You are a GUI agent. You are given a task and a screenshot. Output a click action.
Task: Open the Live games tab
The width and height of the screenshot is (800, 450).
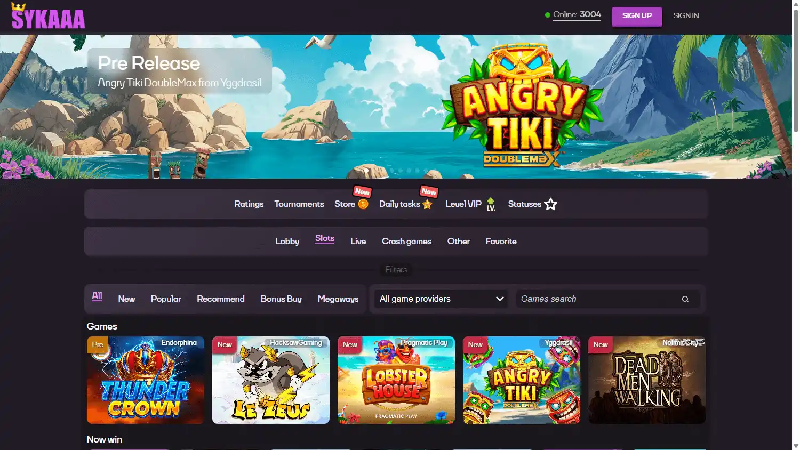pyautogui.click(x=358, y=242)
